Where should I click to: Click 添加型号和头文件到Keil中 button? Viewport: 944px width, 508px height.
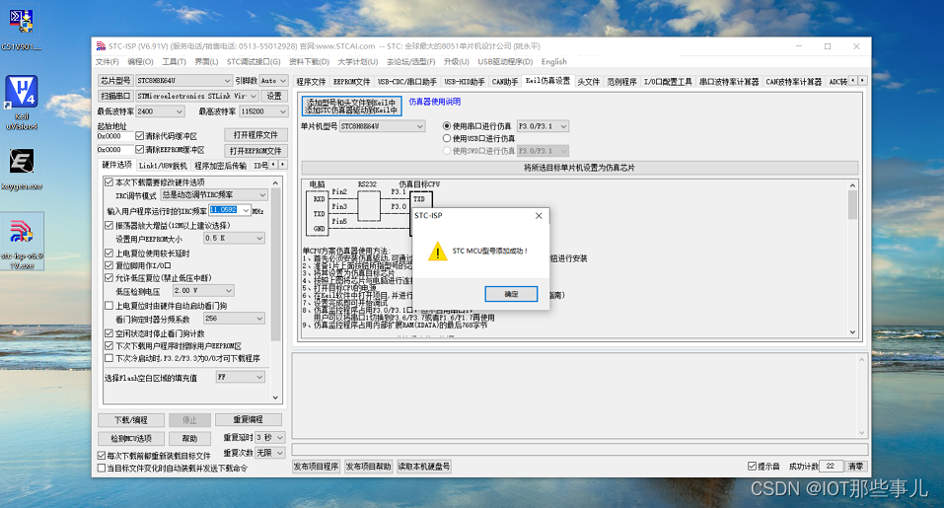351,106
